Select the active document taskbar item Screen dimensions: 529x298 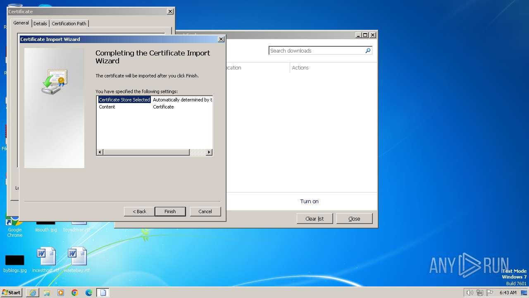[103, 293]
